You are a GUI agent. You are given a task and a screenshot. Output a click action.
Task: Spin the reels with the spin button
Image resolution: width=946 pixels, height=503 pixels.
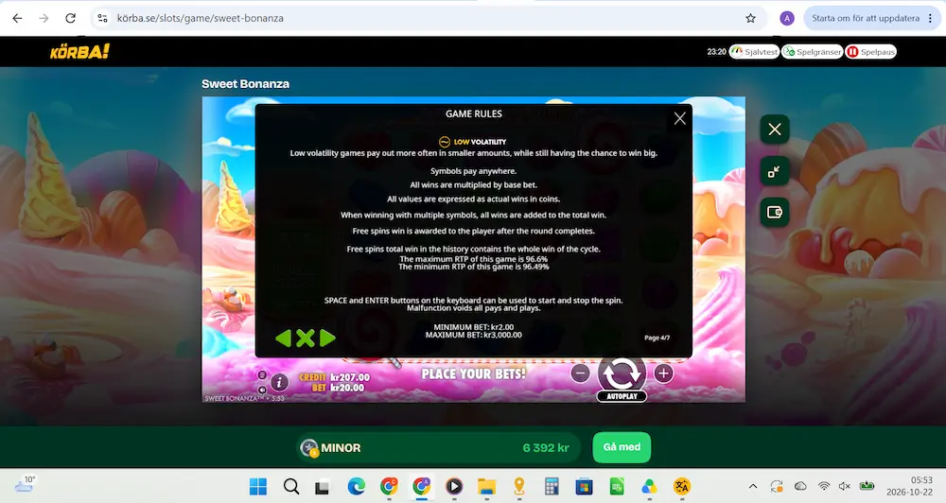coord(622,373)
